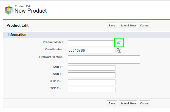170x112 pixels.
Task: Click the Firmware Version field label
Action: tap(51, 57)
